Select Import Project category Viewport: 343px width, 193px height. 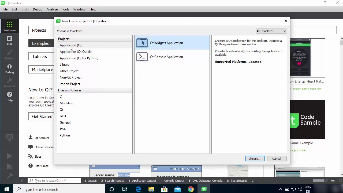pos(95,84)
